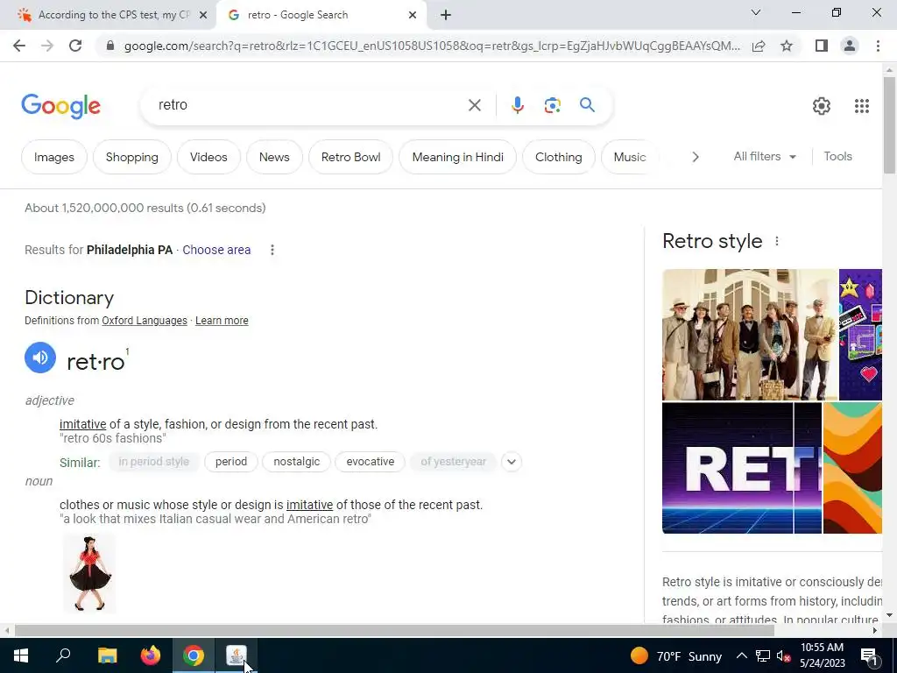Select the Retro Bowl suggestion chip
The width and height of the screenshot is (897, 673).
point(350,157)
